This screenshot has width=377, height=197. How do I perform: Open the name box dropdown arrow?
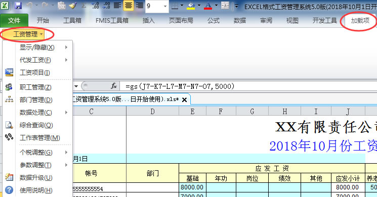[76, 86]
